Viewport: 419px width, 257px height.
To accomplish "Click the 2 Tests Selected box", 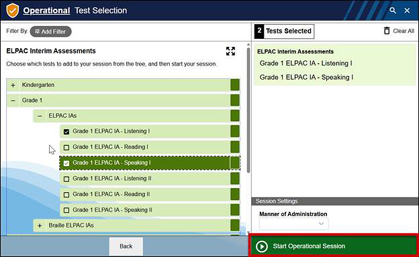I will [x=284, y=31].
